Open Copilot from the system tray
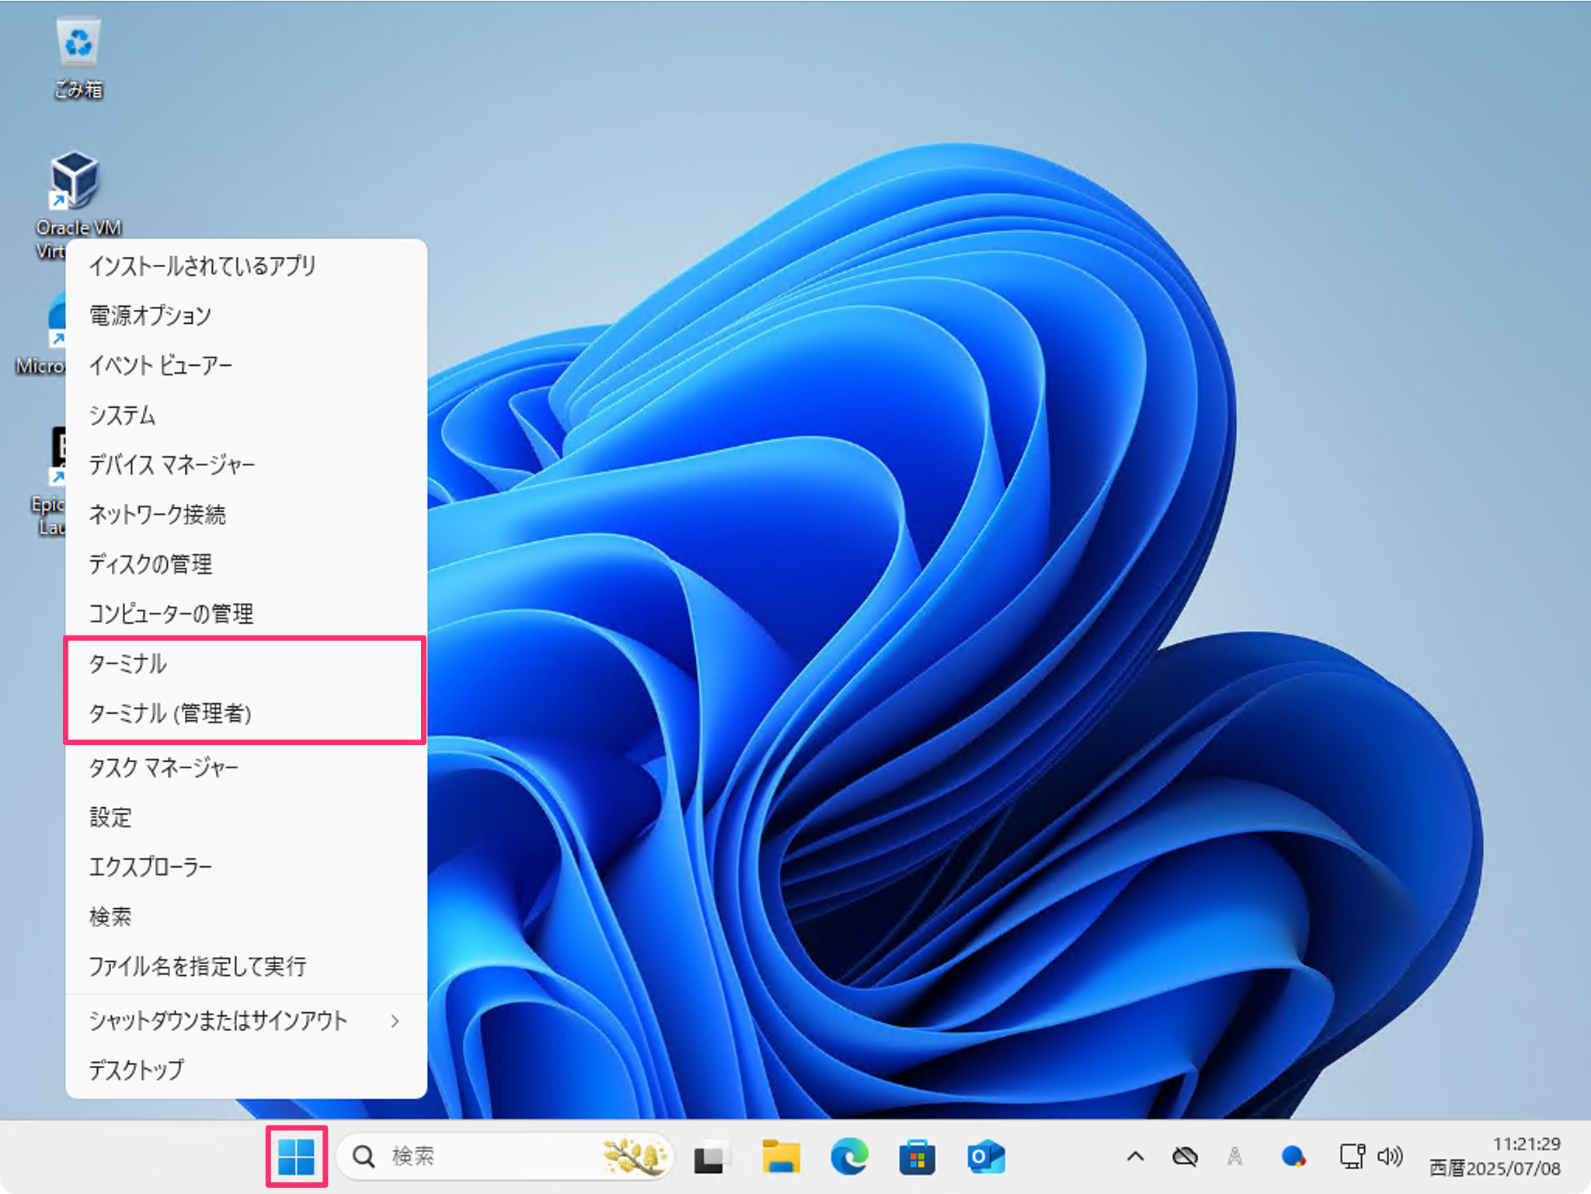 pyautogui.click(x=1292, y=1157)
